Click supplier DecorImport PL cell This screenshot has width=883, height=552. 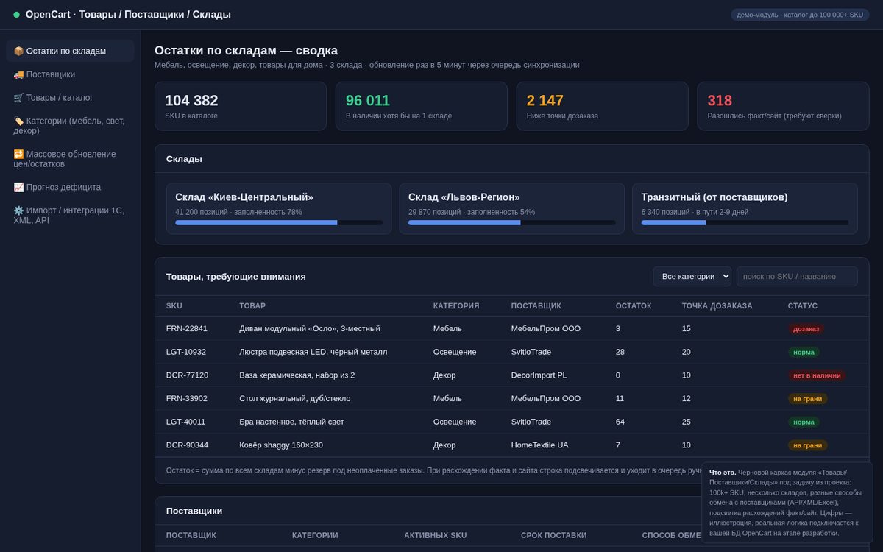[539, 375]
